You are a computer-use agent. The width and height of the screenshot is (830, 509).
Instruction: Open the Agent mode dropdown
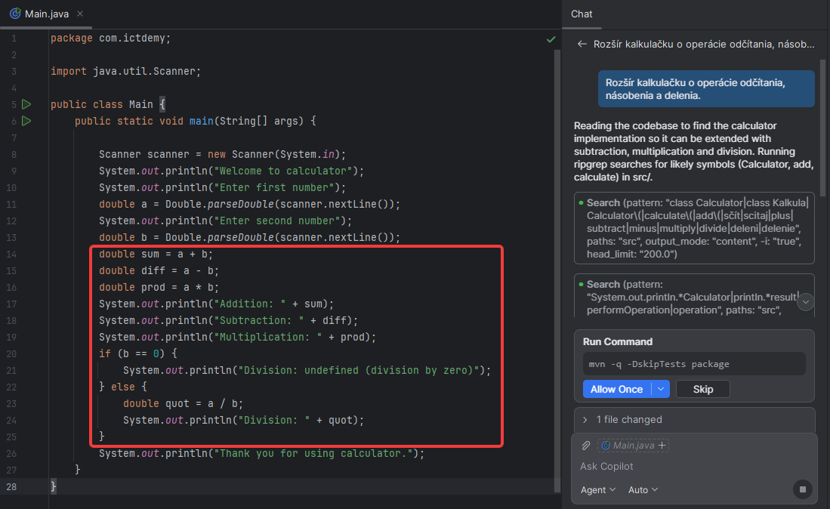(x=598, y=490)
